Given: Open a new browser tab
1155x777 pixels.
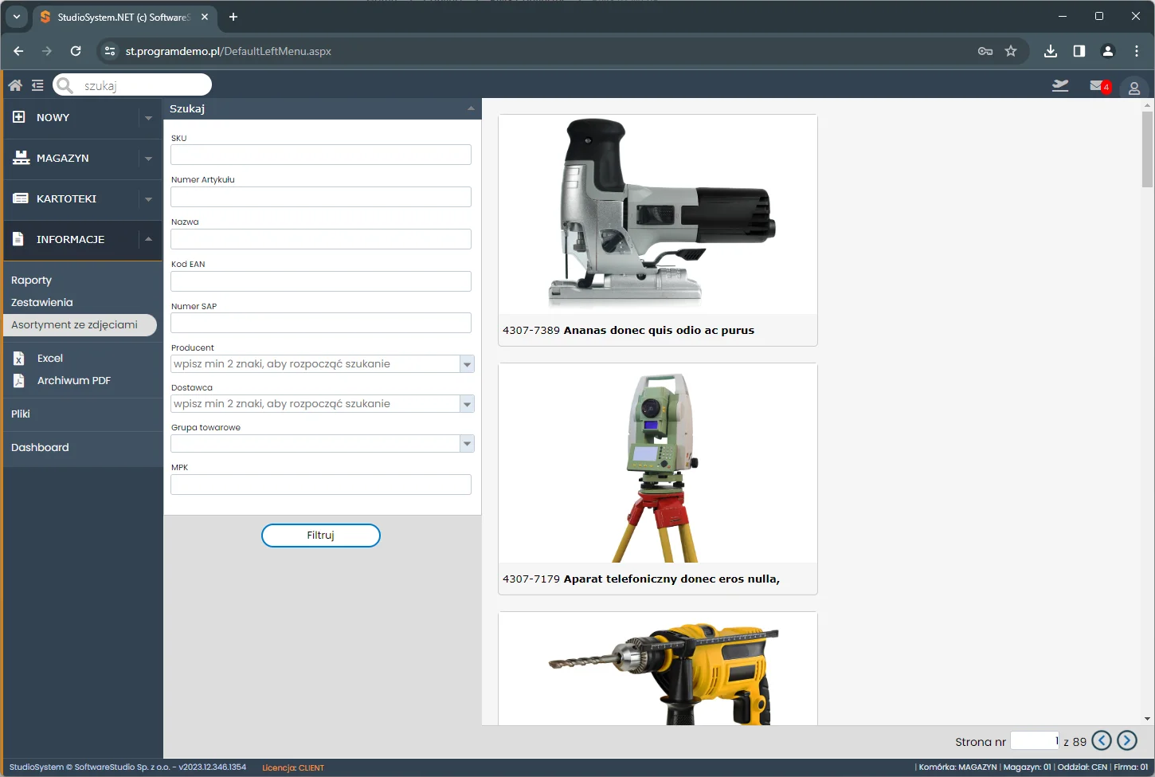Looking at the screenshot, I should [x=233, y=17].
